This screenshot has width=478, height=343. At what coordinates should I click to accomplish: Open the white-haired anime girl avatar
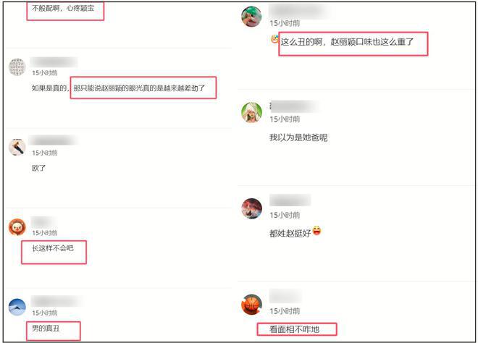click(x=251, y=112)
